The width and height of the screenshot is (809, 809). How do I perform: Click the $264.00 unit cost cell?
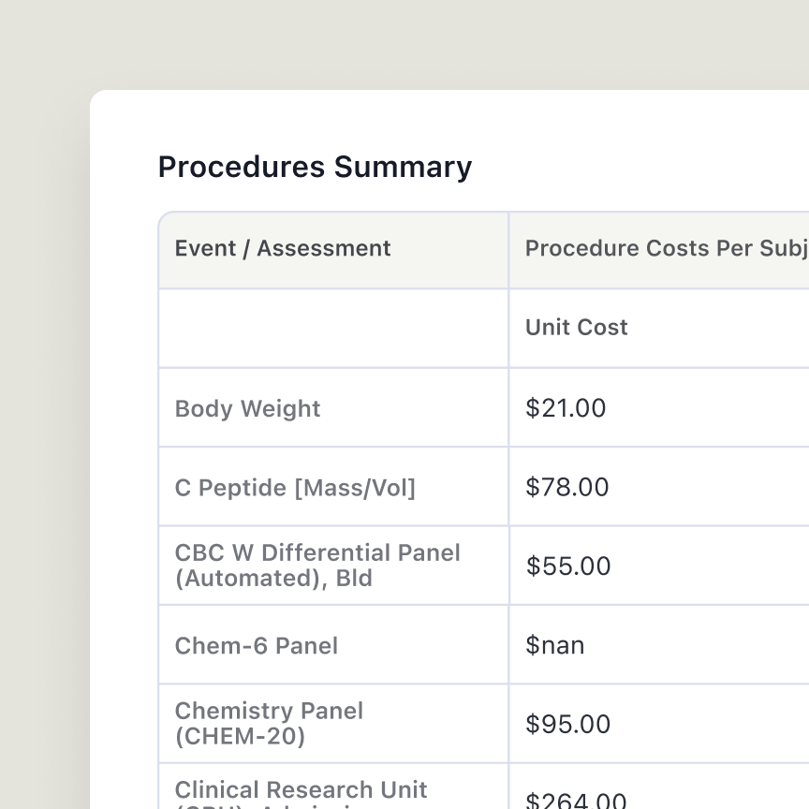pos(576,799)
